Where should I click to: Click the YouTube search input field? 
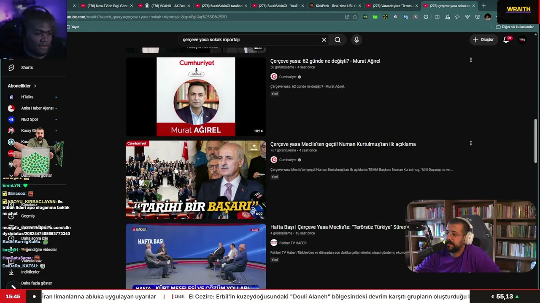(x=250, y=40)
